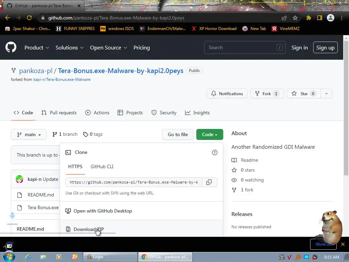
Task: Collapse the green Code dropdown button
Action: 210,134
